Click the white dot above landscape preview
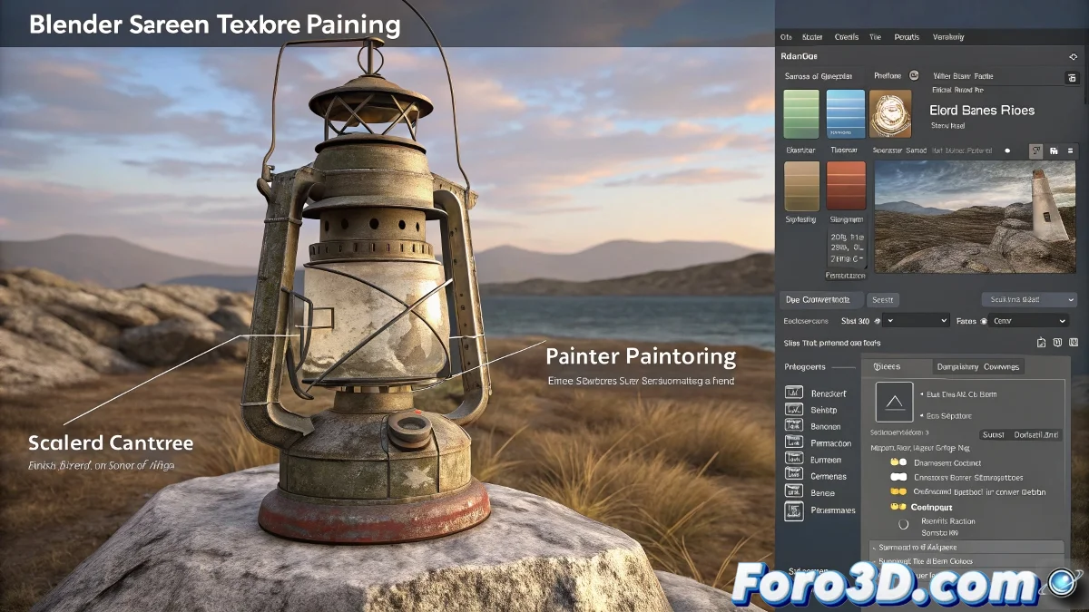 point(1006,151)
